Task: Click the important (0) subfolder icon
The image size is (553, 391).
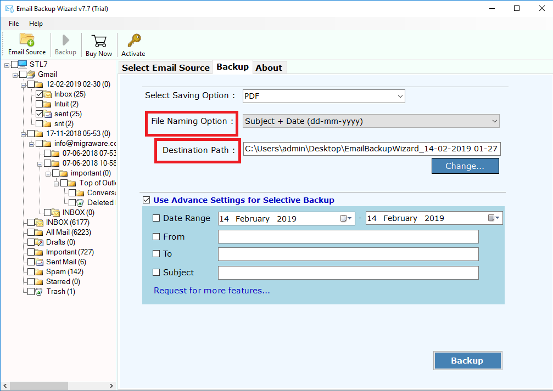Action: click(64, 173)
